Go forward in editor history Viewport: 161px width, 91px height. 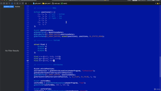31,3
